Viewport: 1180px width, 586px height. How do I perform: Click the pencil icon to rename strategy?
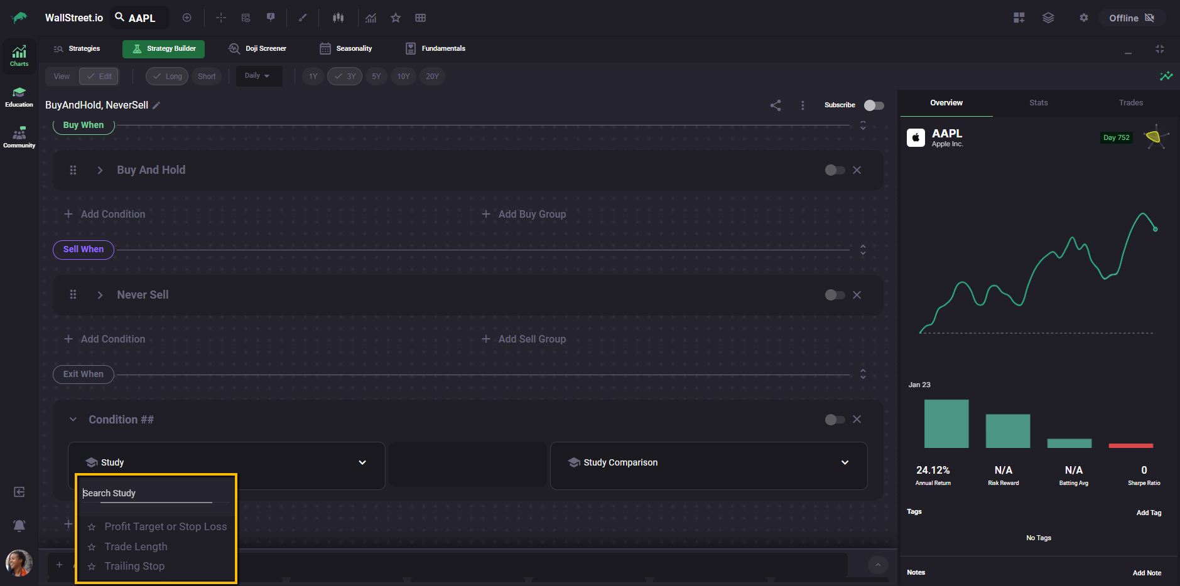156,105
